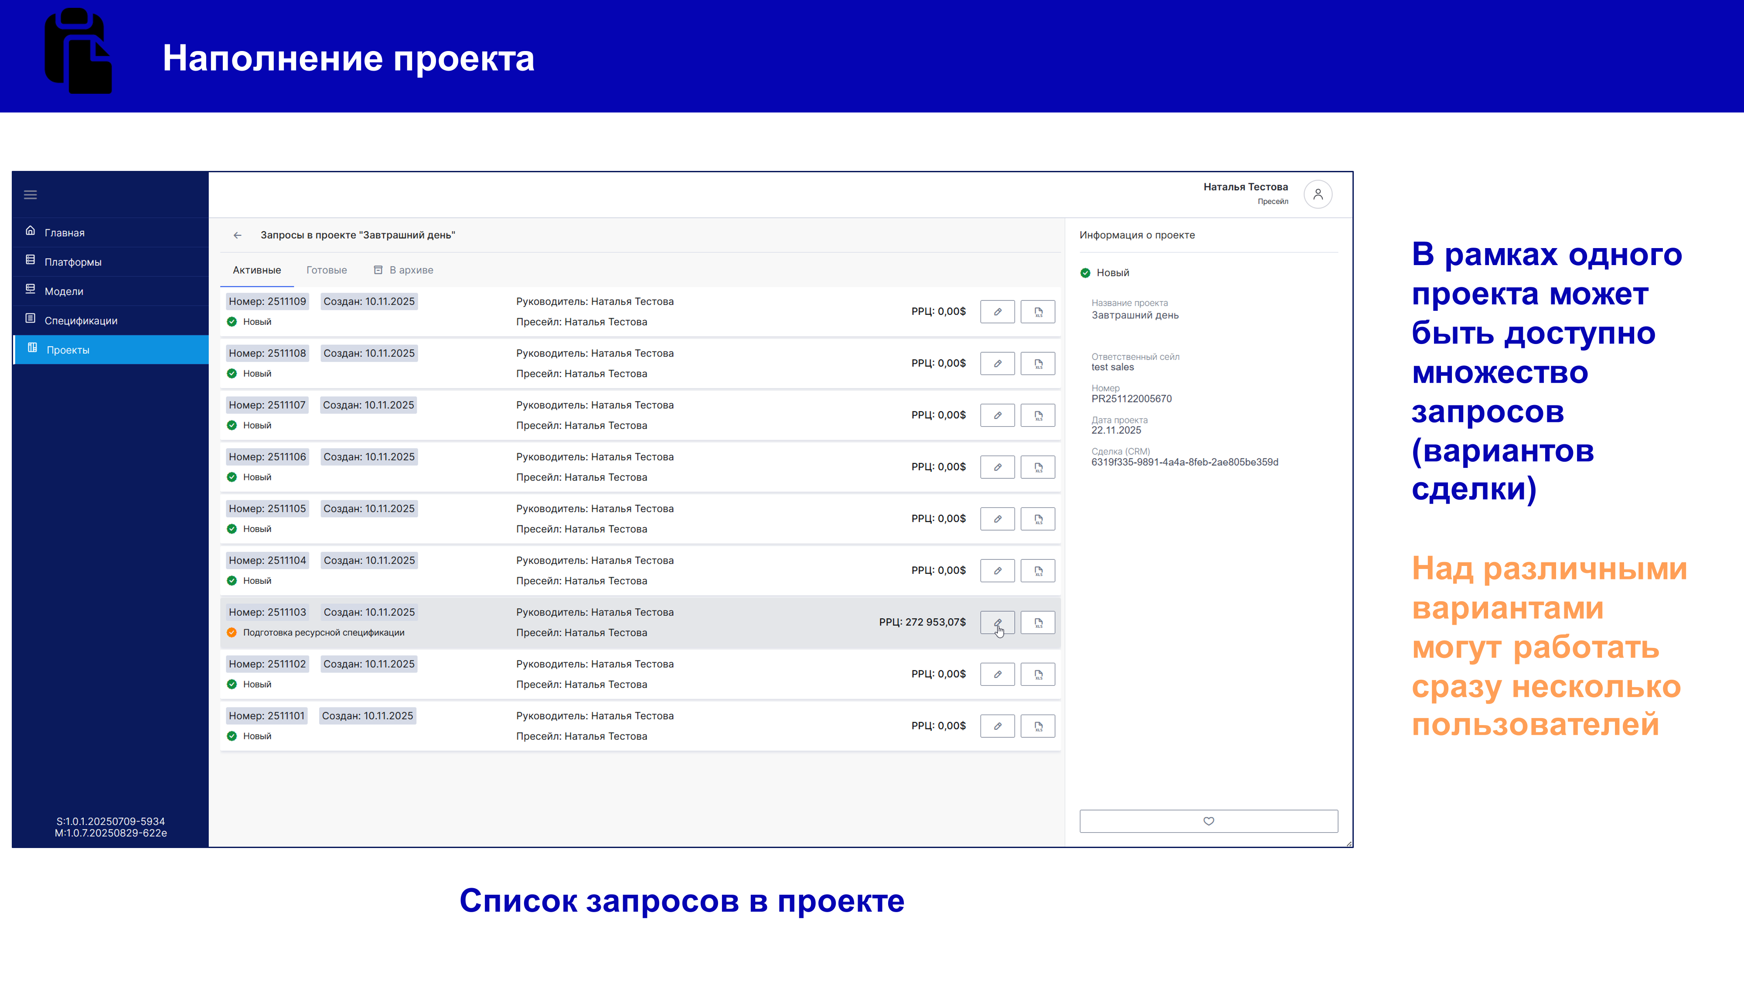This screenshot has width=1744, height=981.
Task: Open the В архиве tab
Action: 403,269
